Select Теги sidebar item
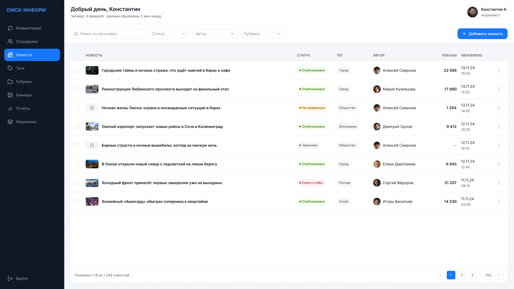Viewport: 514px width, 289px height. [x=32, y=68]
